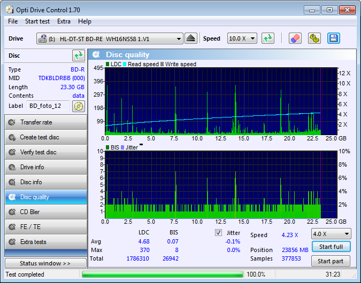The height and width of the screenshot is (283, 361).
Task: Click the Create test disc icon
Action: 12,137
